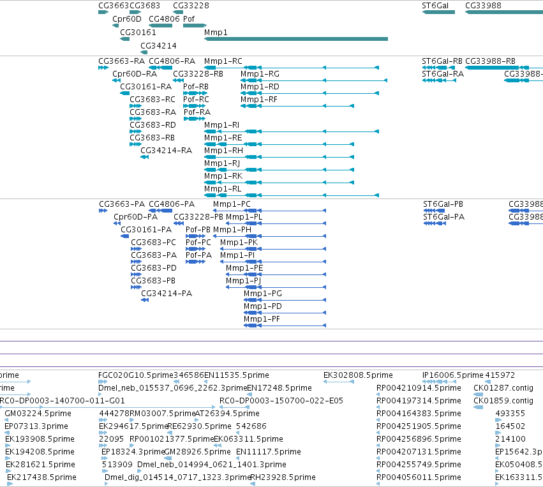
Task: Open the CG3683 gene label
Action: click(x=145, y=6)
